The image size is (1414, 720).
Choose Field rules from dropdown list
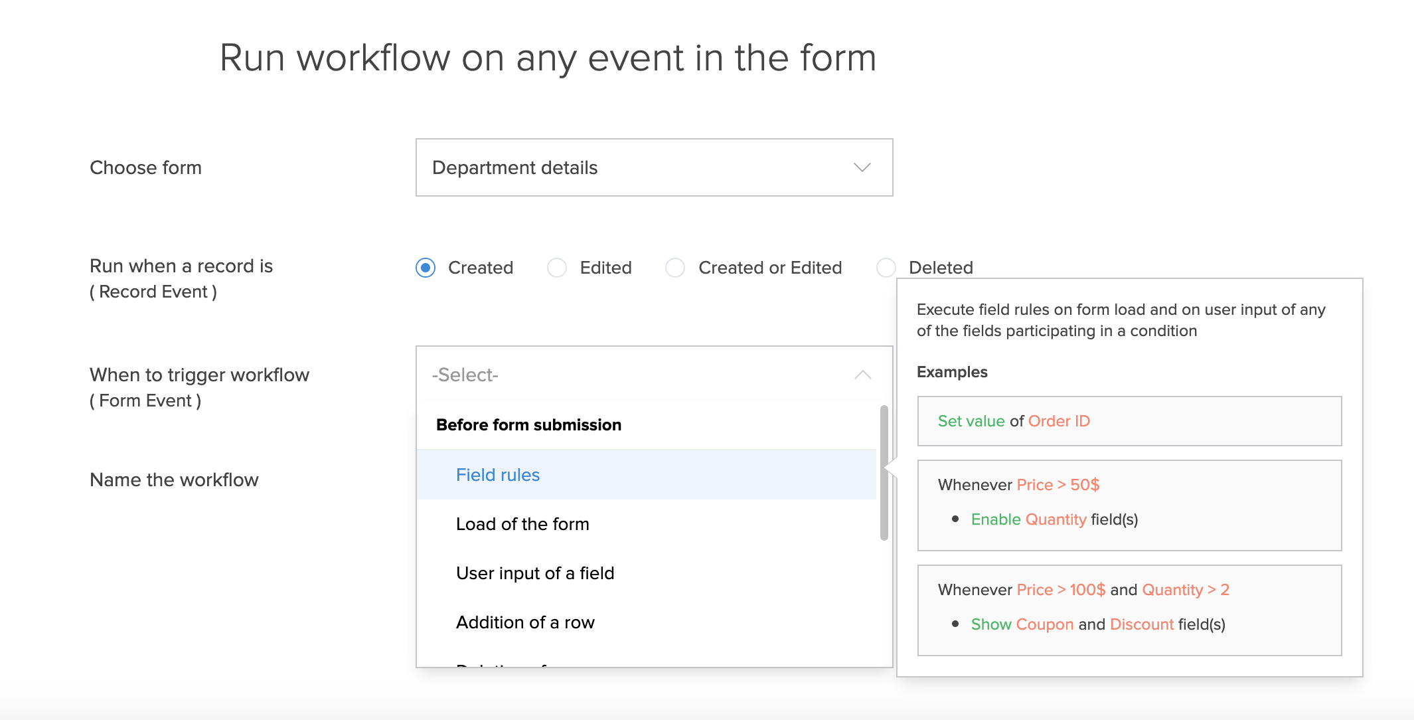pyautogui.click(x=498, y=475)
